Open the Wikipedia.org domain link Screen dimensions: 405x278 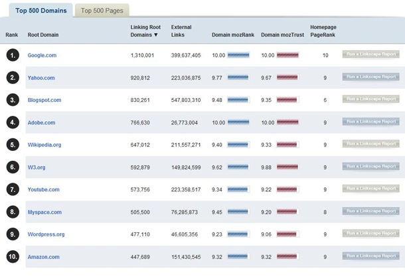click(44, 145)
